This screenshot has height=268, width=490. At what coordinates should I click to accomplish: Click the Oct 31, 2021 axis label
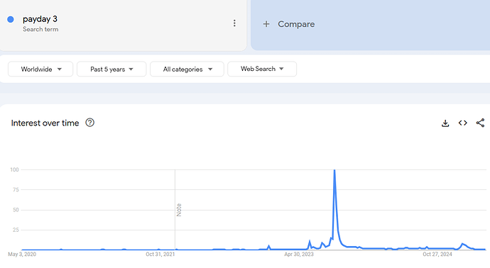coord(160,255)
